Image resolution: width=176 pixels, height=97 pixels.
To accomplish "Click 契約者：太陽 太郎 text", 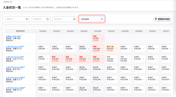I will click(x=13, y=38).
